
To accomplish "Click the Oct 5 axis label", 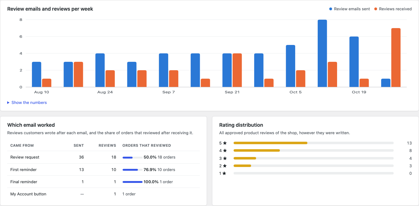I will [295, 92].
